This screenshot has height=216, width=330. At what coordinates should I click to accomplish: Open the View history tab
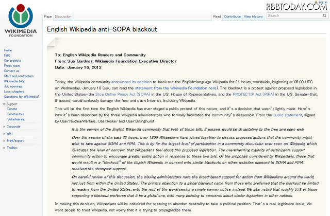point(253,16)
